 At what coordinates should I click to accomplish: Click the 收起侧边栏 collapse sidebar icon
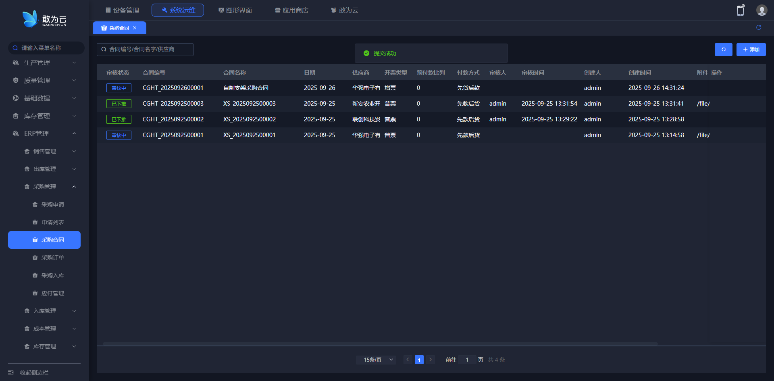(11, 373)
